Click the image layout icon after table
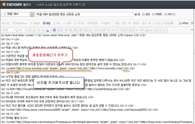Screen dimensions: 195x124 click(128, 30)
